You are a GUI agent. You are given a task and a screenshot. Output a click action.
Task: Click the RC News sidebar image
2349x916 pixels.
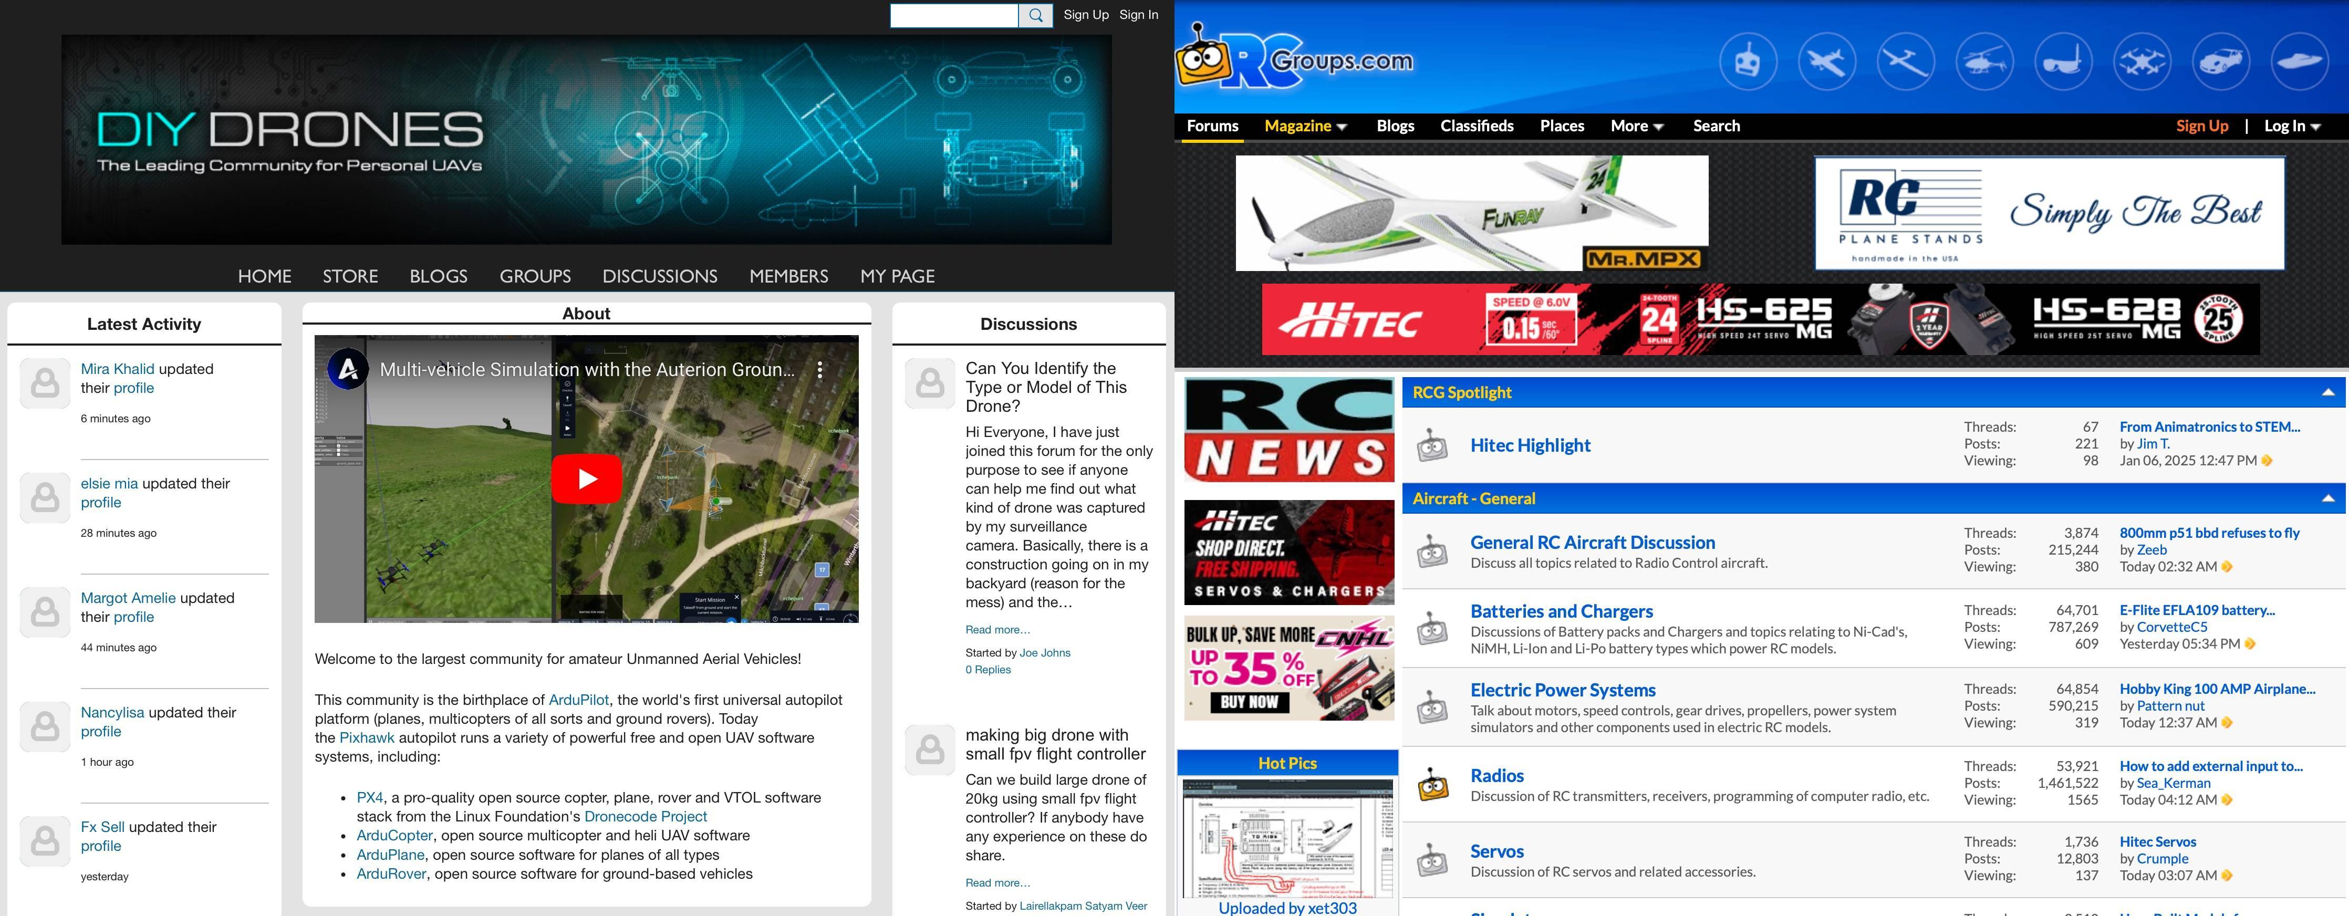pyautogui.click(x=1288, y=430)
